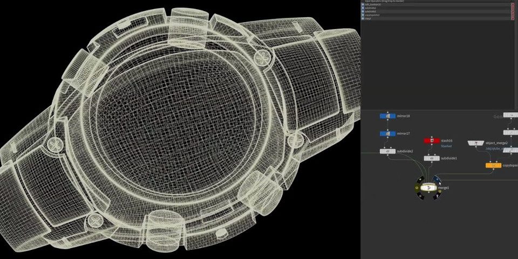Select the subdivide1 node
The image size is (518, 259).
[431, 158]
